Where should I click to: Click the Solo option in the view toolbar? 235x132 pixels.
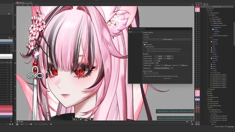pos(37,5)
